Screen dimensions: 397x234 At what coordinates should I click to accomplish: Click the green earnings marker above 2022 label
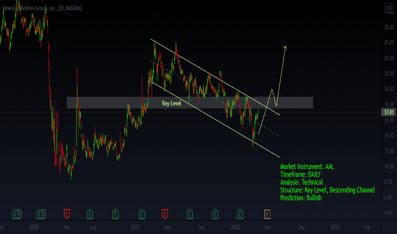pos(240,214)
